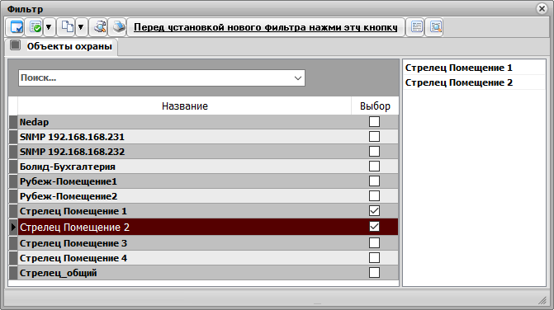Tick the checkbox for Рубеж-Помещение1

pos(374,181)
